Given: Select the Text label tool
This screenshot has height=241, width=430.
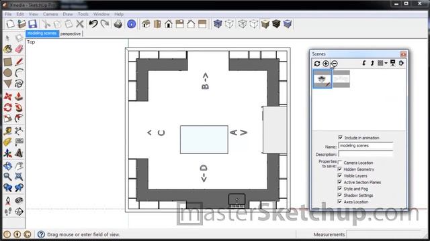Looking at the screenshot, I should pos(19,142).
